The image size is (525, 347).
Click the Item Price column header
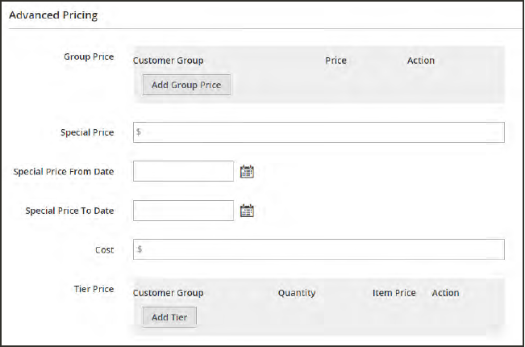[x=394, y=293]
